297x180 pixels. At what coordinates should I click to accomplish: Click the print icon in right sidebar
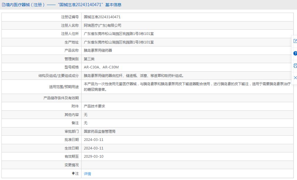295,66
